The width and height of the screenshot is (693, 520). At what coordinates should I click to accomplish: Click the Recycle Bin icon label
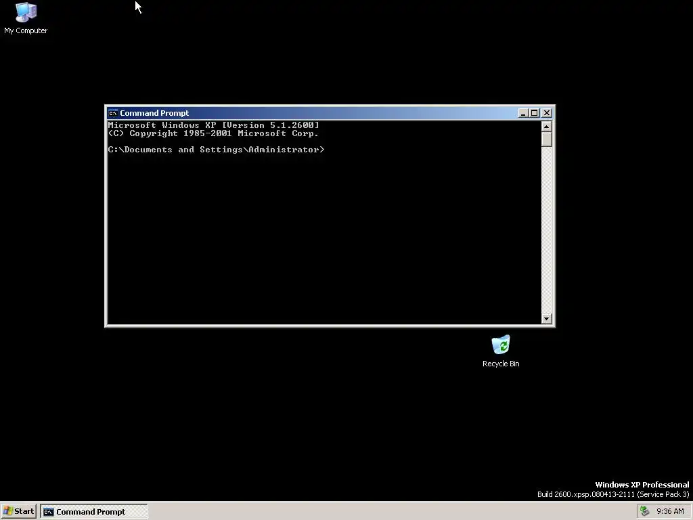click(501, 364)
